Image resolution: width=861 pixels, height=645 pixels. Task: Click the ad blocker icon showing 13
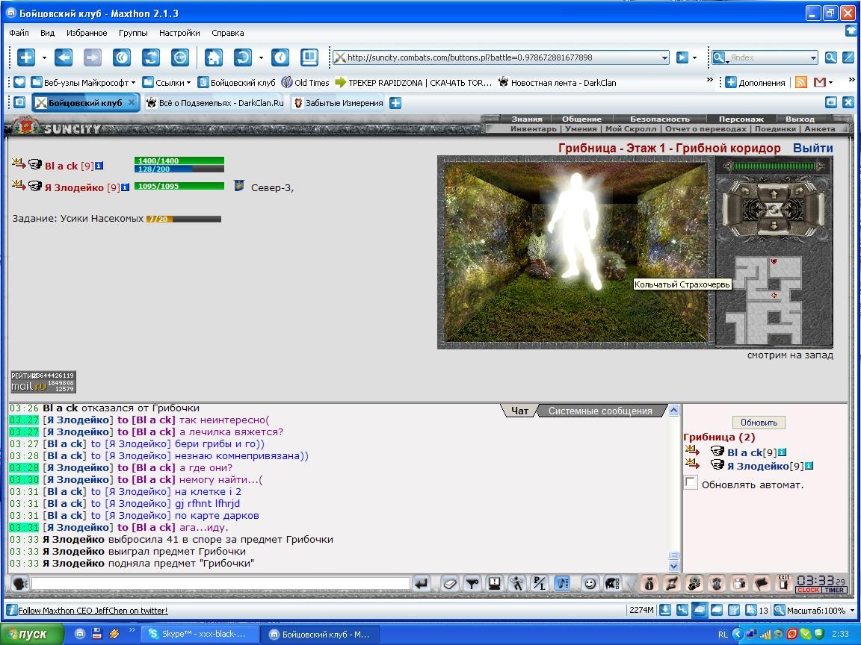tap(750, 610)
